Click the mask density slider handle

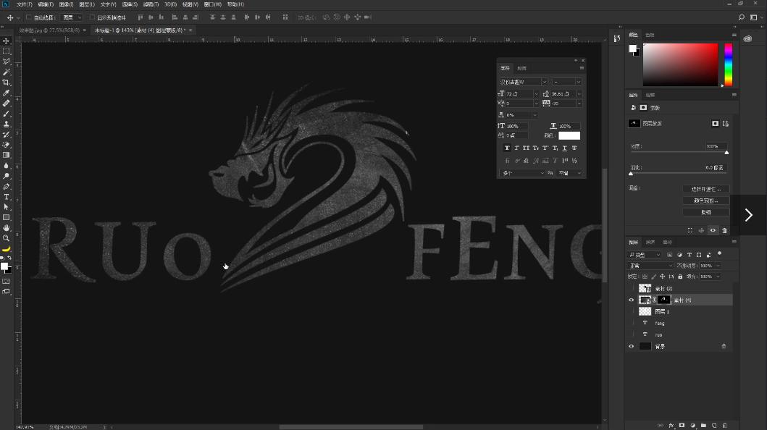[x=726, y=153]
